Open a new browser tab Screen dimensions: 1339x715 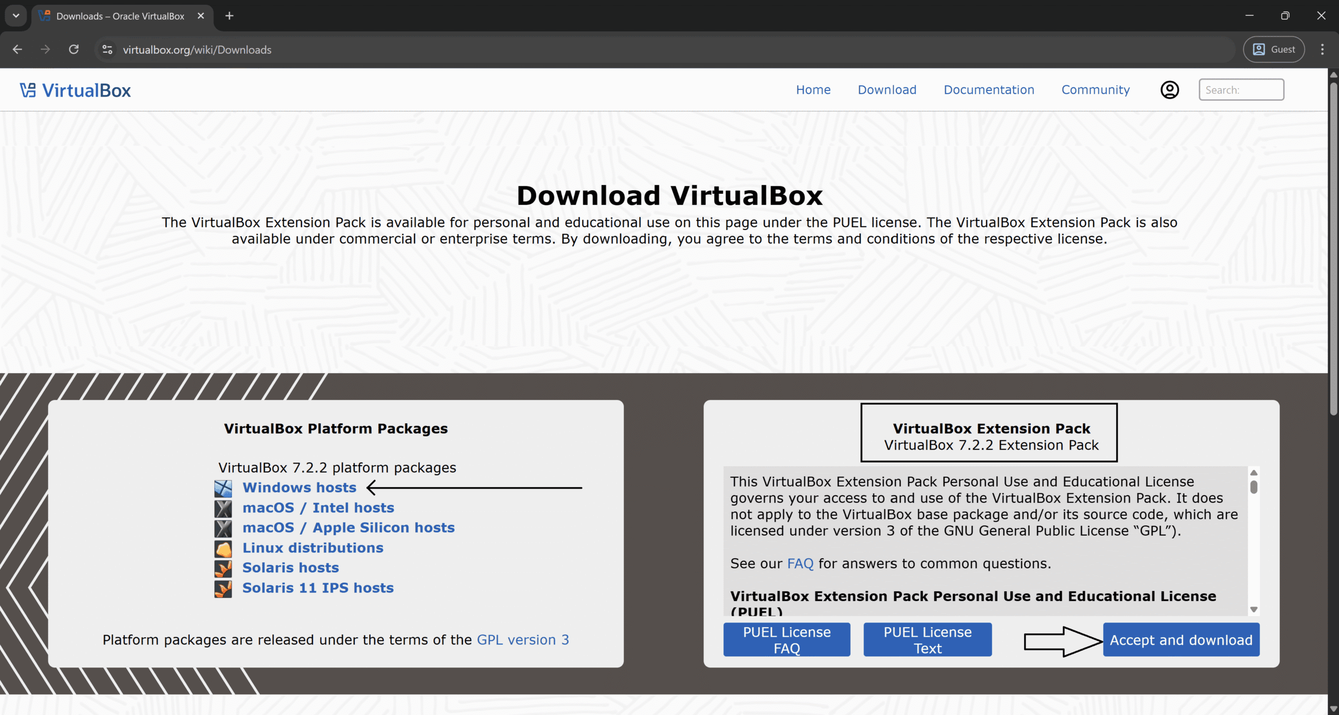[x=229, y=16]
